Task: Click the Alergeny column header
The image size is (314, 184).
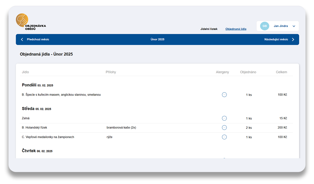Action: click(222, 72)
